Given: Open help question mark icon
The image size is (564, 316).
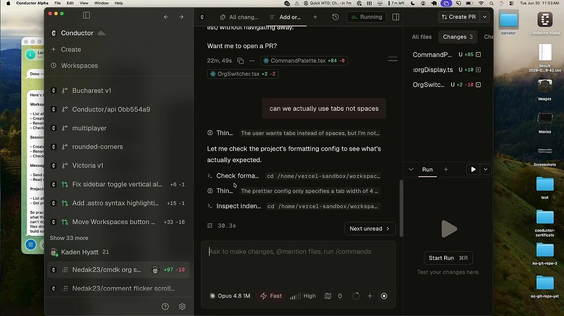Looking at the screenshot, I should (165, 307).
